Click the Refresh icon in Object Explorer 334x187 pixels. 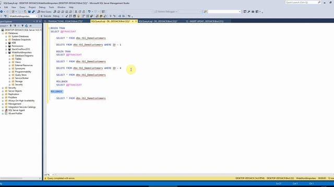pyautogui.click(x=27, y=25)
